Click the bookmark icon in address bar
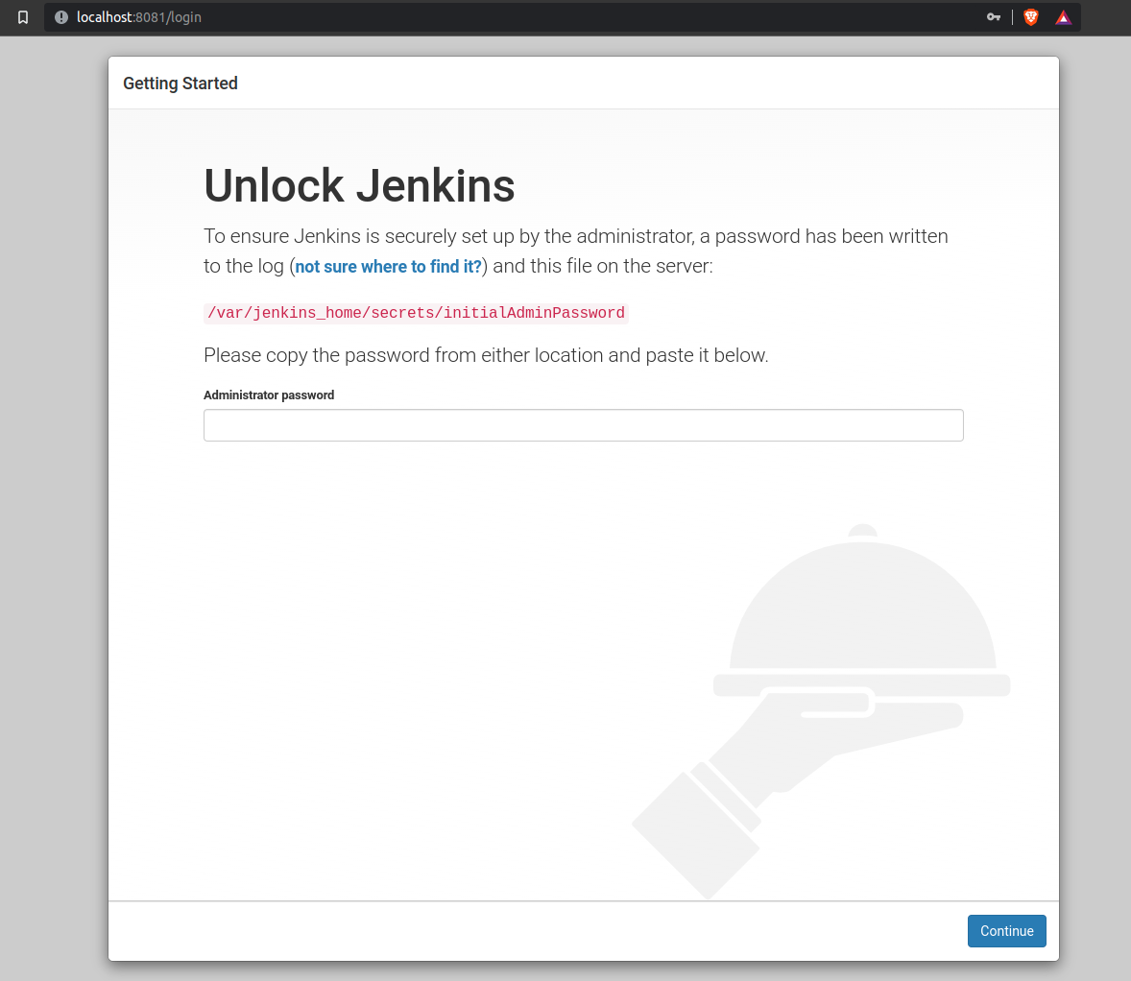This screenshot has width=1131, height=981. (23, 17)
